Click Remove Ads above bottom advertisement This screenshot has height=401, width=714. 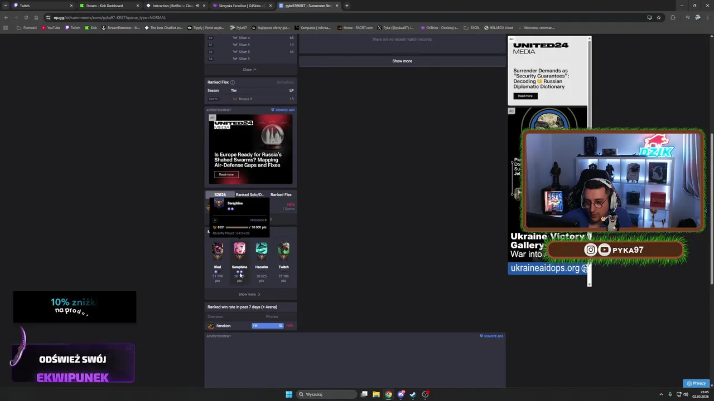tap(491, 336)
